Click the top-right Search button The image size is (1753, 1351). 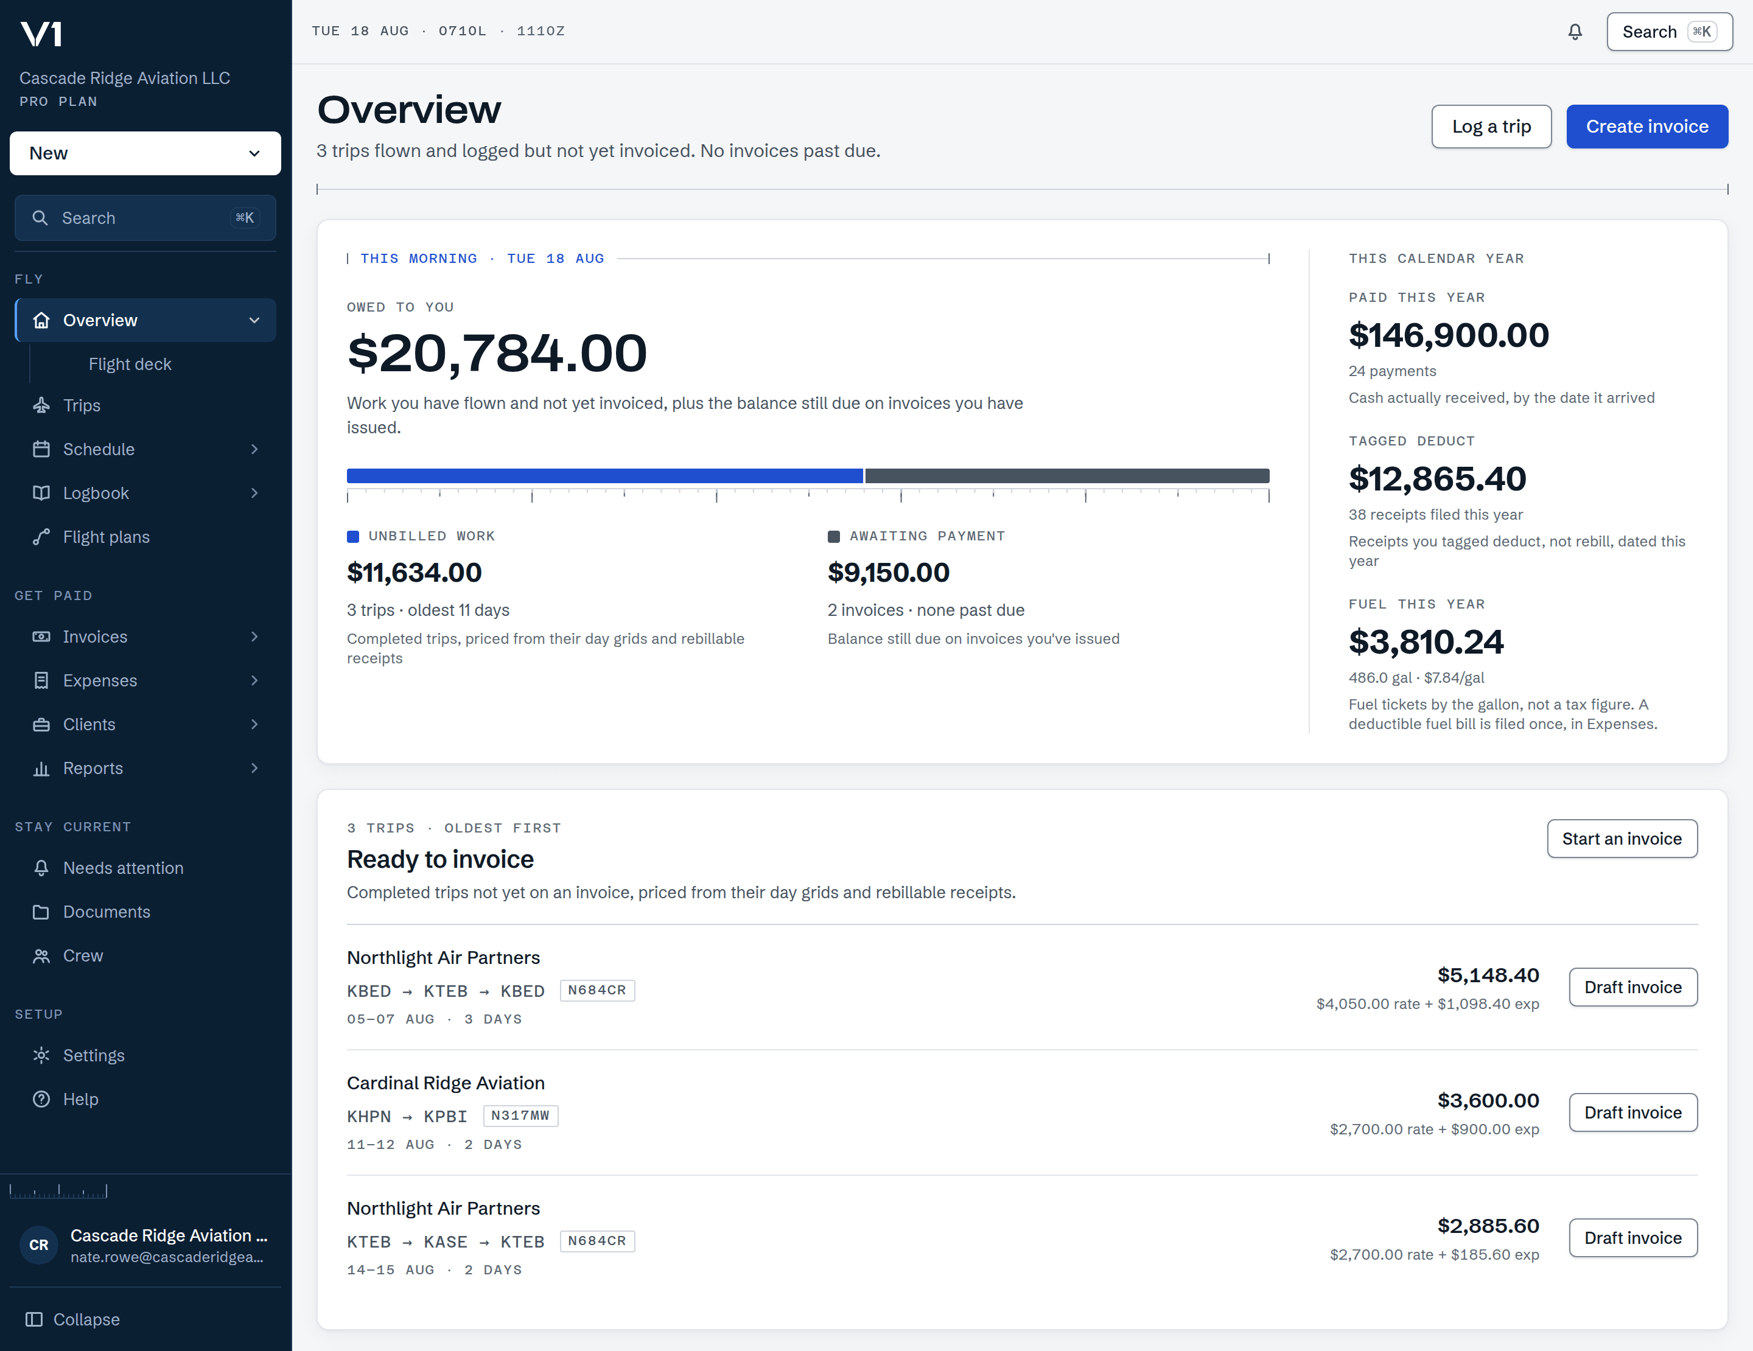coord(1669,32)
